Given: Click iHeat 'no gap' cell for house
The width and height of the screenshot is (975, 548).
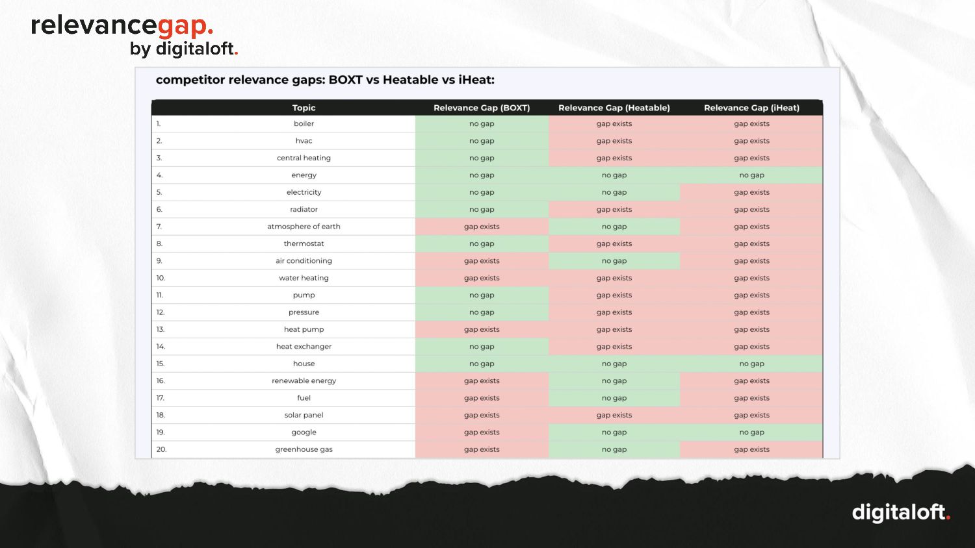Looking at the screenshot, I should (751, 364).
